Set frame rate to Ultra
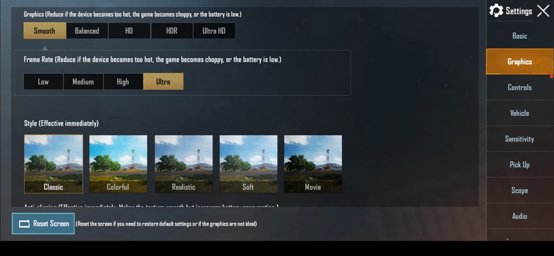The width and height of the screenshot is (554, 256). click(x=163, y=81)
